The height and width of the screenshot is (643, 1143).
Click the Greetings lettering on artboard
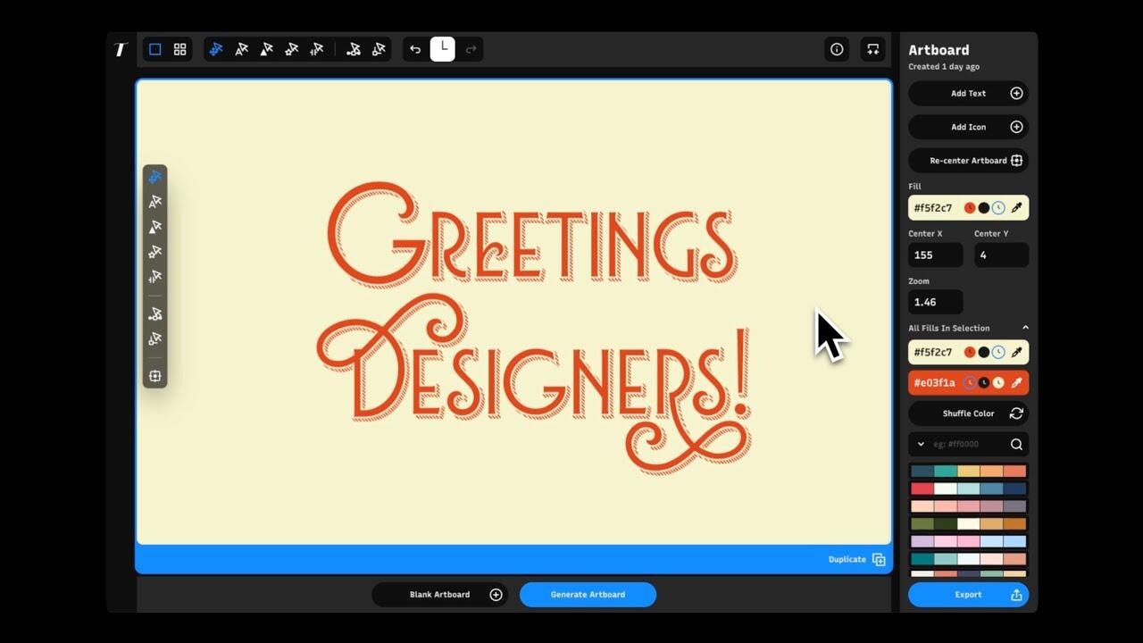pos(532,234)
